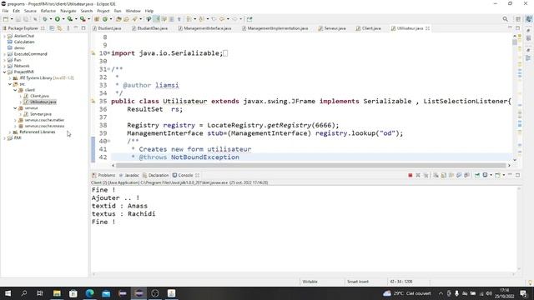
Task: Expand the JRE System Library node
Action: click(10, 77)
